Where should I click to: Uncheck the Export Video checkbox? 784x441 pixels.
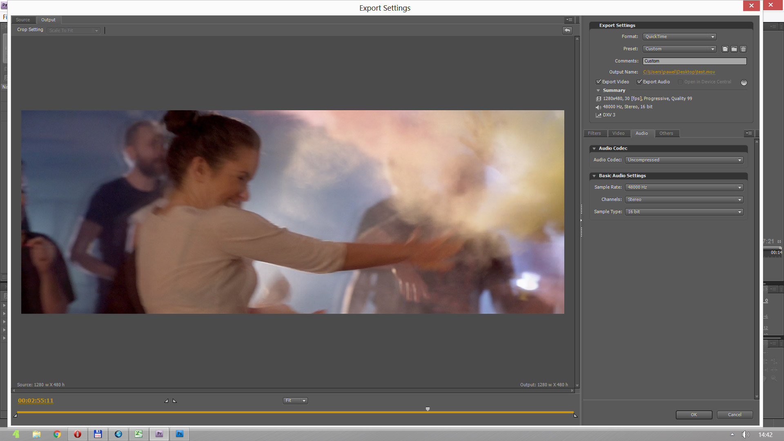(599, 82)
